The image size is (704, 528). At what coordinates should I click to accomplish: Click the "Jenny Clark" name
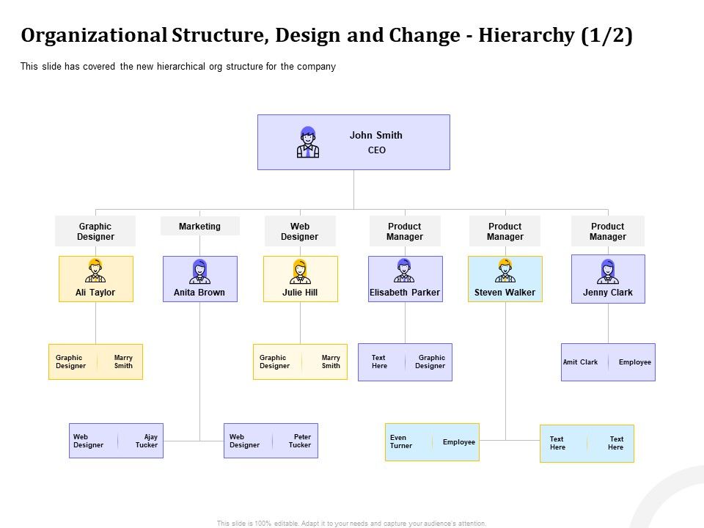[607, 293]
